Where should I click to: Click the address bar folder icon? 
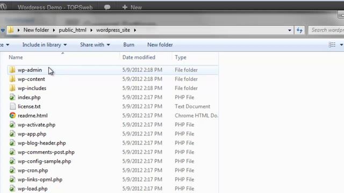11,30
